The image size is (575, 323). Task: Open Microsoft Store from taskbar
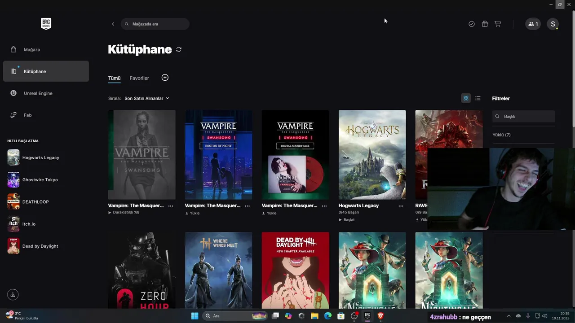point(341,316)
